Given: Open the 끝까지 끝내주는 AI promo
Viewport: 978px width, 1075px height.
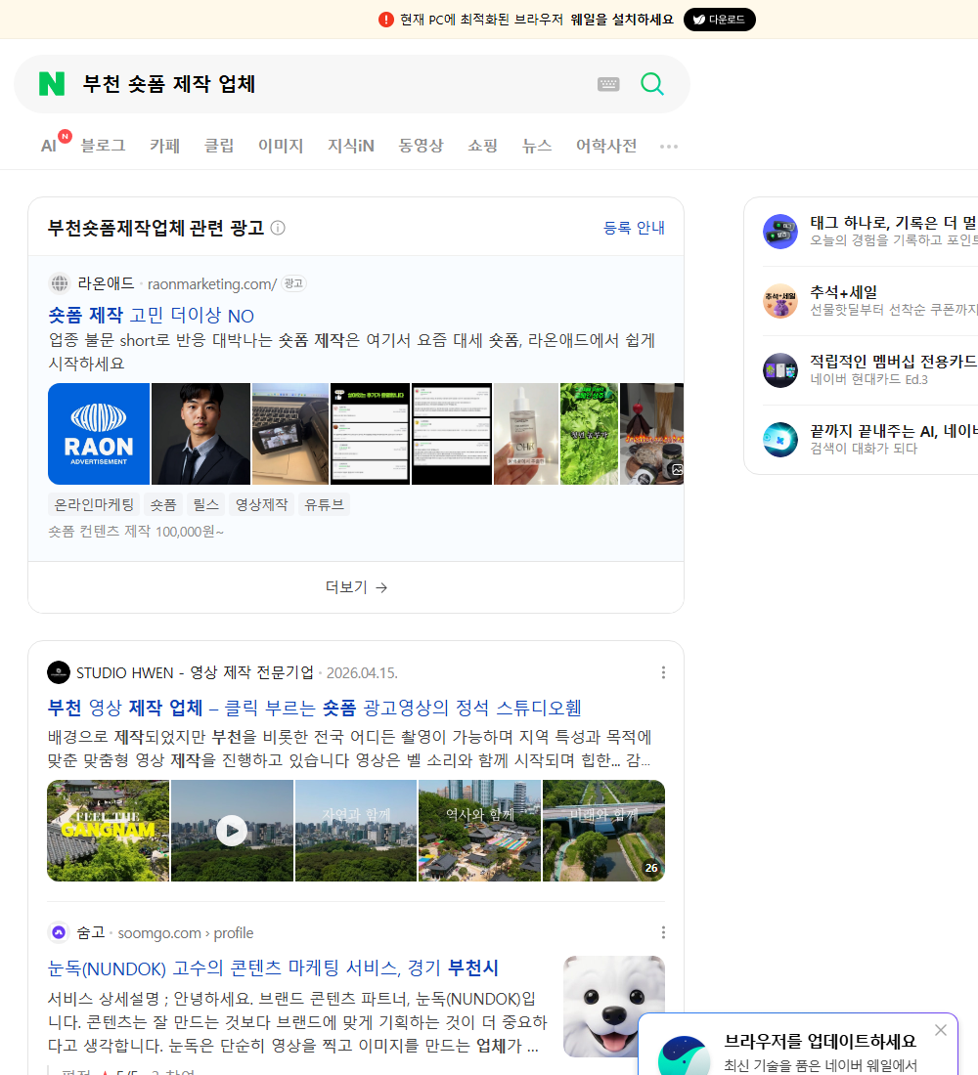Looking at the screenshot, I should [894, 431].
